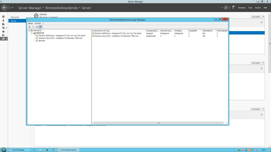Switch to Server-Manager taskbar button
271x152 pixels.
tap(20, 150)
